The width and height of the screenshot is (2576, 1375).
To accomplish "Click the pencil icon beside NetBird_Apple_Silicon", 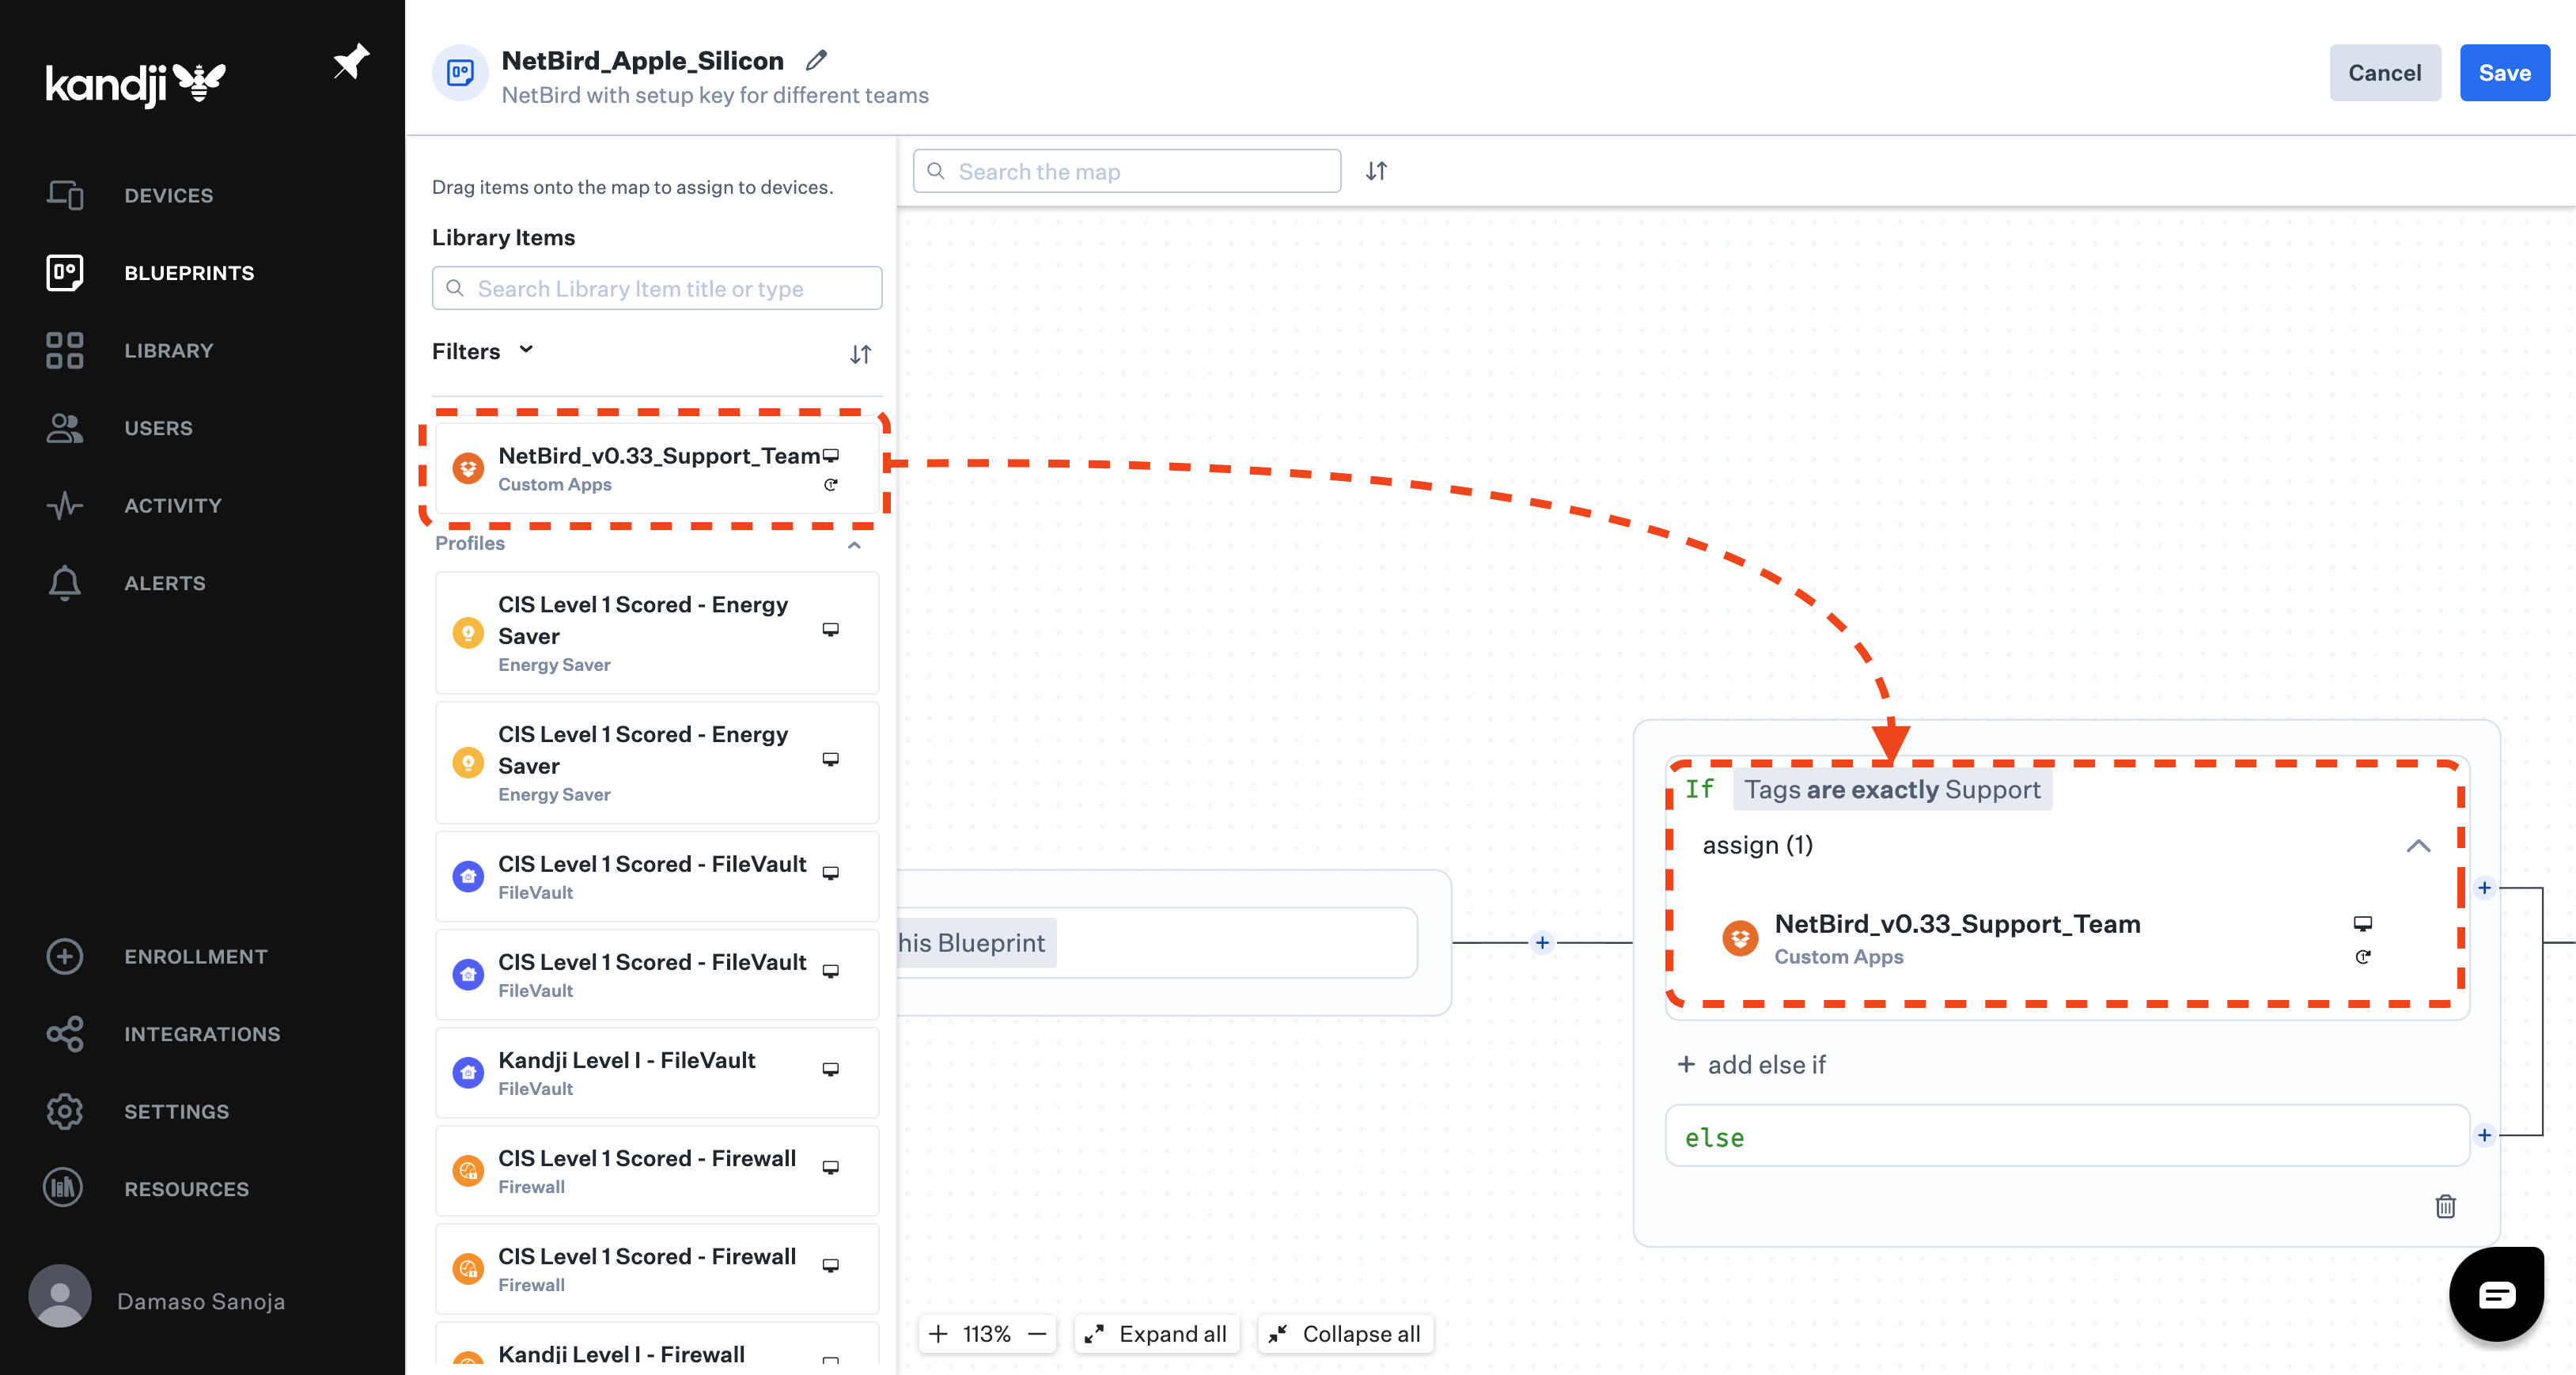I will pos(816,60).
